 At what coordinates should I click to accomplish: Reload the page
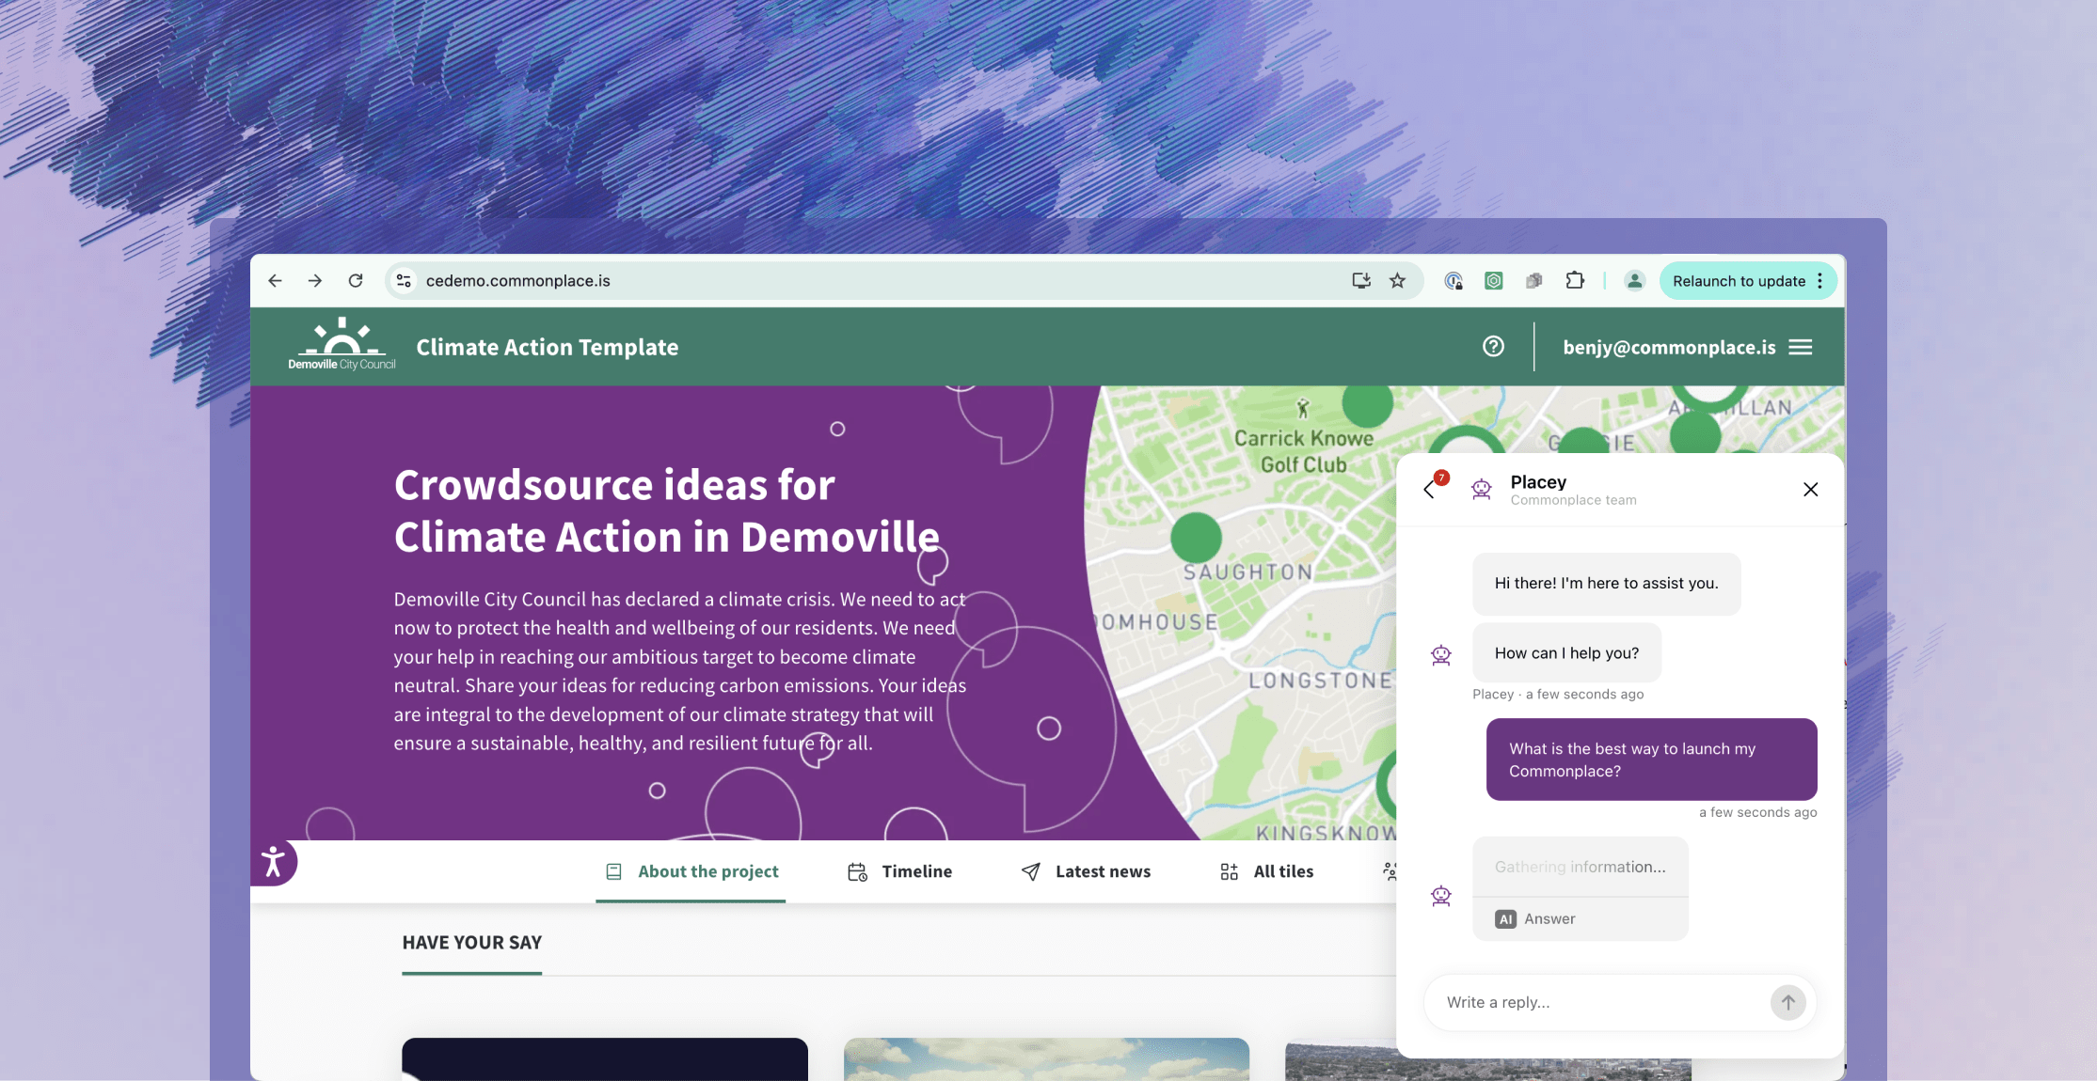[x=356, y=281]
